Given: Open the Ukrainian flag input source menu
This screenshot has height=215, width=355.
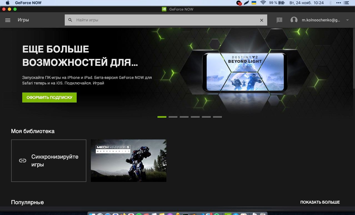Looking at the screenshot, I should (x=254, y=3).
